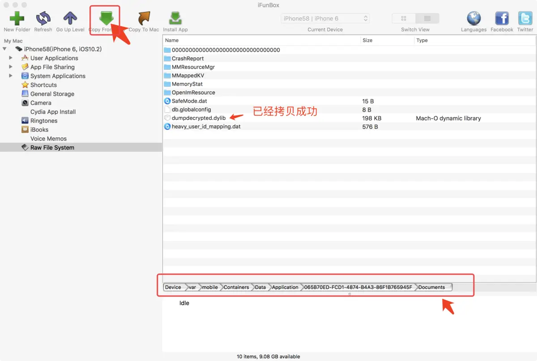Click the Refresh toolbar icon
The height and width of the screenshot is (361, 537).
coord(43,18)
